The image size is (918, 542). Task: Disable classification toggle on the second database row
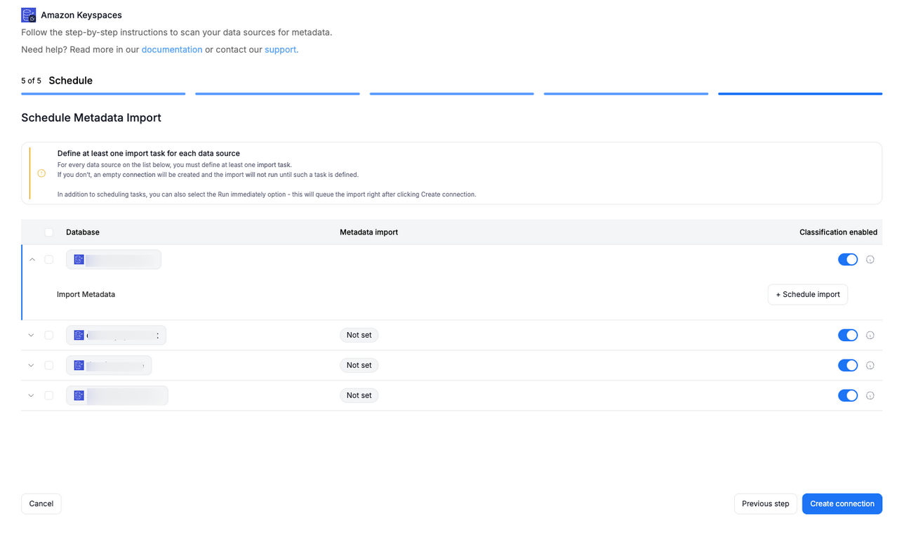(848, 336)
